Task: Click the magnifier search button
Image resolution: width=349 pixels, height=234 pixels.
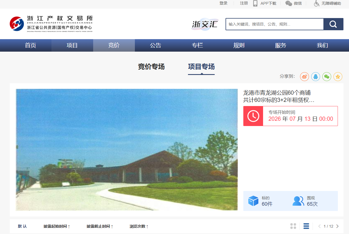Action: point(333,24)
